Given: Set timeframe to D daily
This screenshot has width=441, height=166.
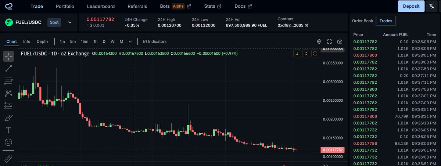Looking at the screenshot, I should pos(104,41).
